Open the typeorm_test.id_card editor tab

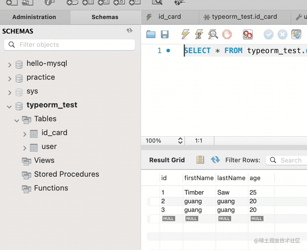[244, 17]
